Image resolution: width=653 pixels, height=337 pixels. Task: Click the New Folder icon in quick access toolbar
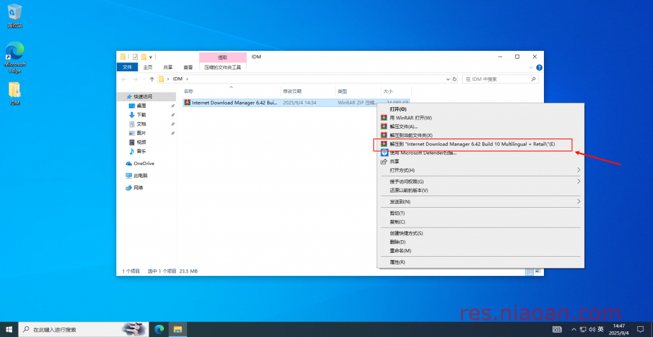[143, 57]
